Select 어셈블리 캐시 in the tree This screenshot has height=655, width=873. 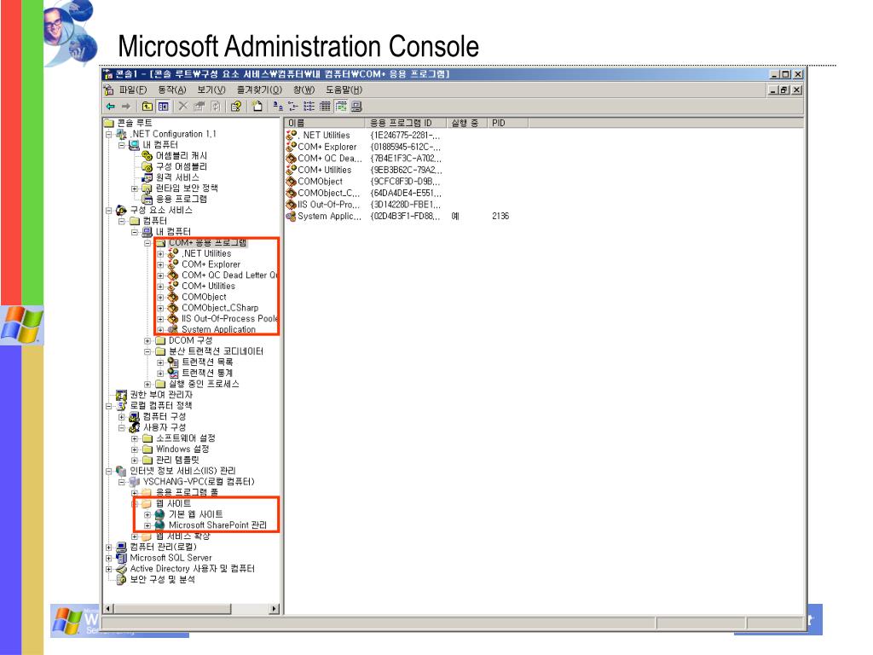point(181,156)
